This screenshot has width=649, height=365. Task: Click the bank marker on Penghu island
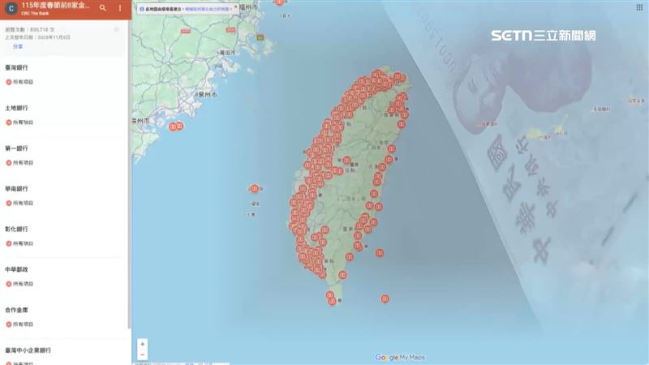click(x=255, y=188)
